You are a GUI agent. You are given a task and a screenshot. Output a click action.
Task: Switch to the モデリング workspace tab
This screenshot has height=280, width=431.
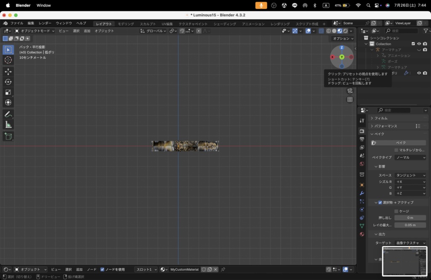(x=126, y=24)
